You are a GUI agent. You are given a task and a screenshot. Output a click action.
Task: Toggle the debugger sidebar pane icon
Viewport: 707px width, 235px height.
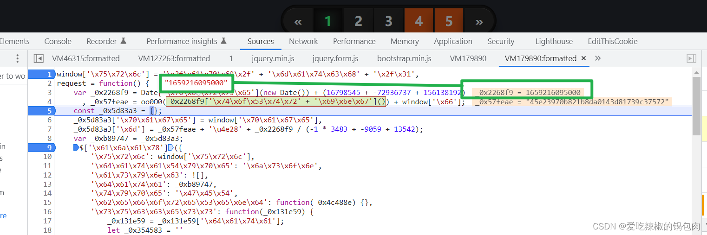tap(691, 58)
